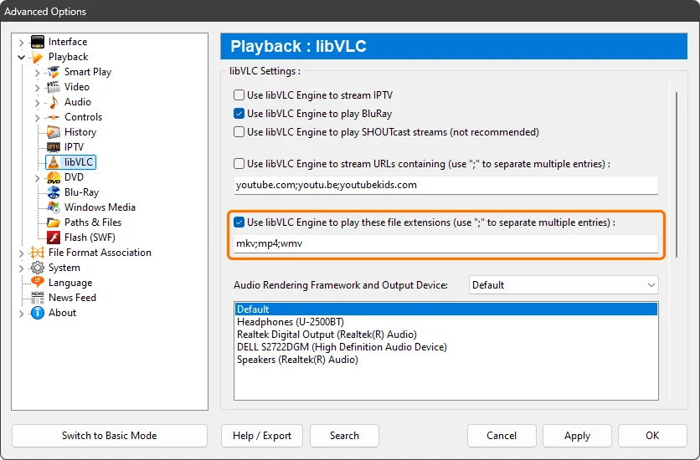Click the URL list field with youtube.com
700x460 pixels.
click(446, 185)
